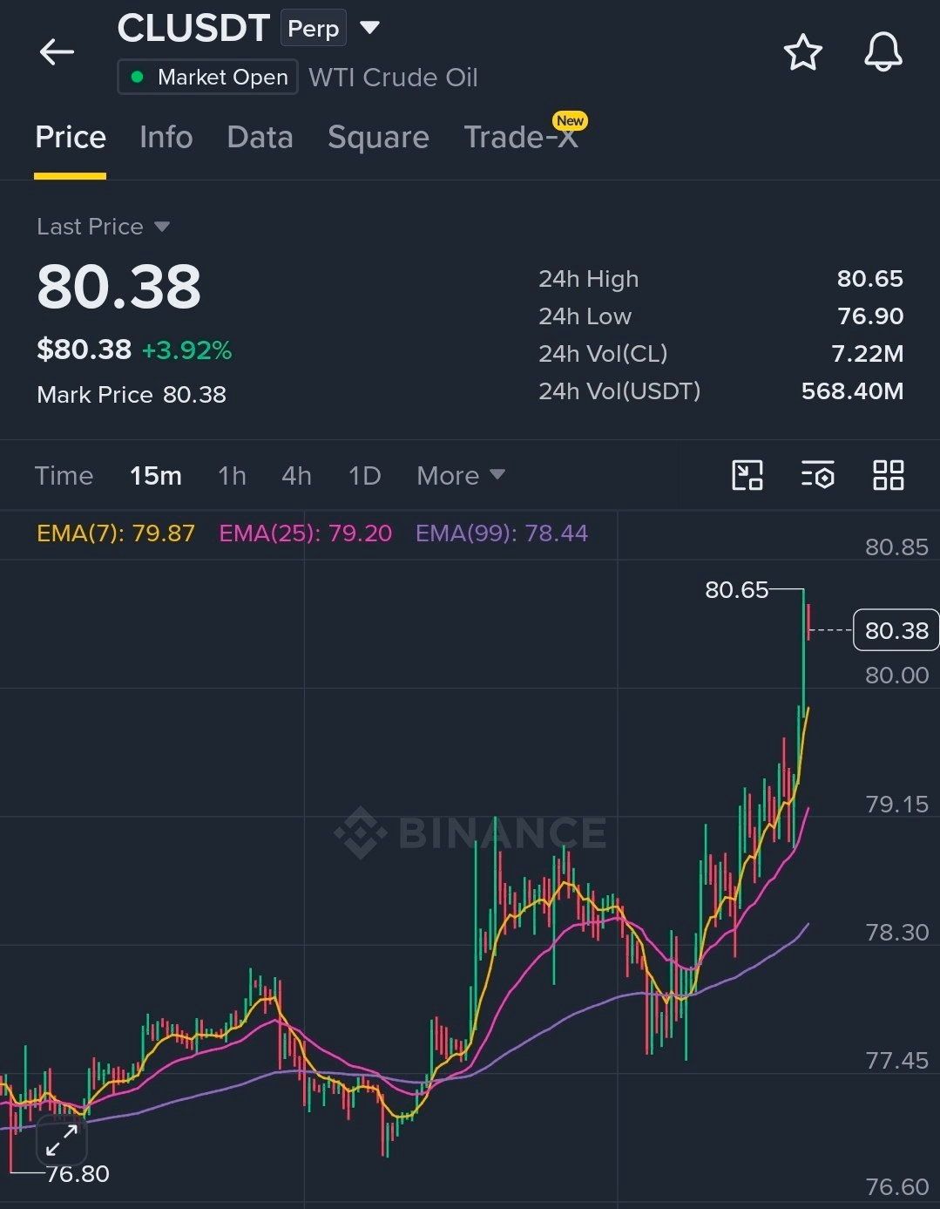
Task: Tap the 24h Low value 76.90
Action: point(869,316)
